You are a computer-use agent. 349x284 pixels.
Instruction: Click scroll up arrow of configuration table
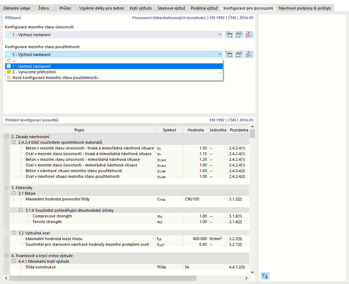point(252,127)
